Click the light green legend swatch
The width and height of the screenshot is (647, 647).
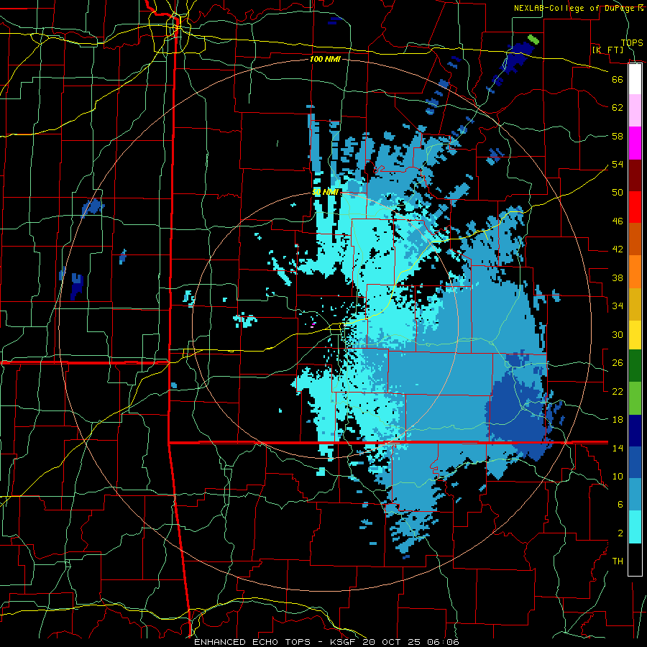pos(635,398)
